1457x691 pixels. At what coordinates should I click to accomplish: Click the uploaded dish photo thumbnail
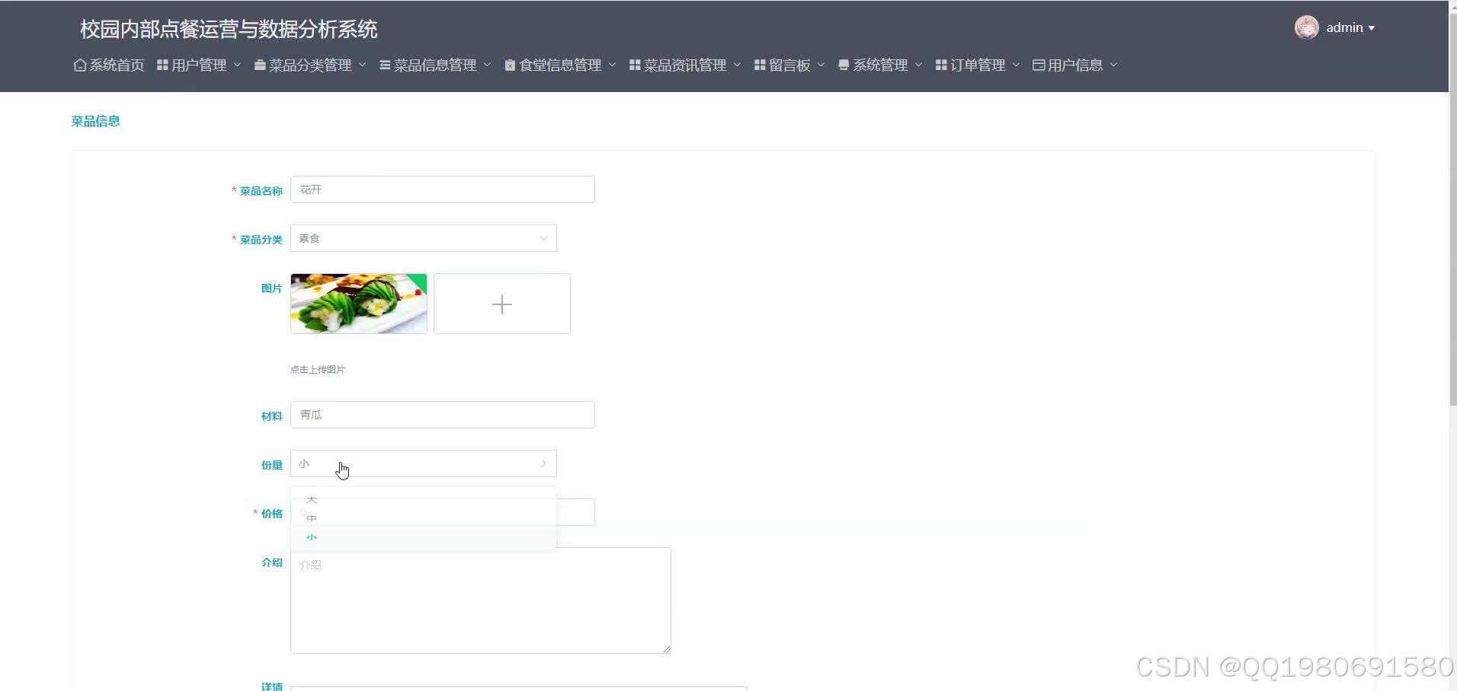[x=358, y=303]
